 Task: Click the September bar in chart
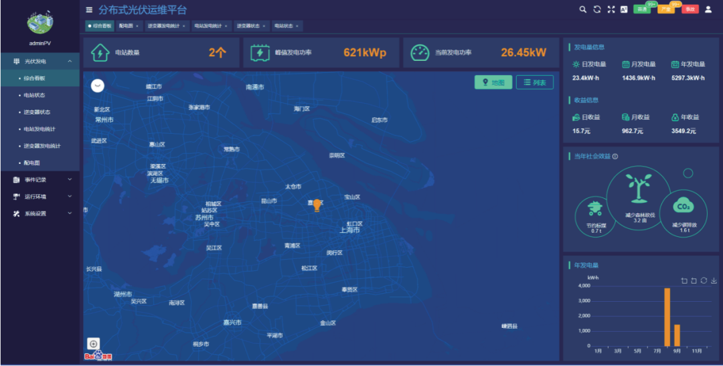tap(677, 336)
